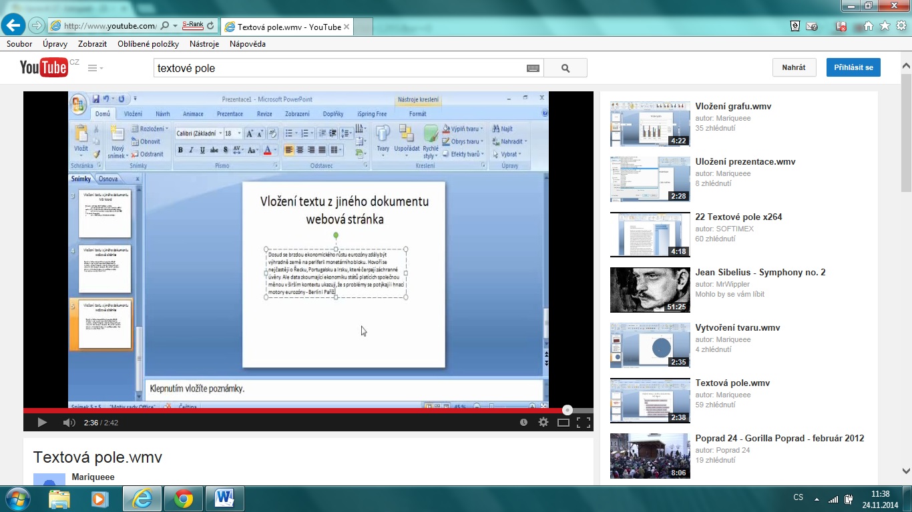
Task: Click the S-Rank indicator in the address bar
Action: 193,25
